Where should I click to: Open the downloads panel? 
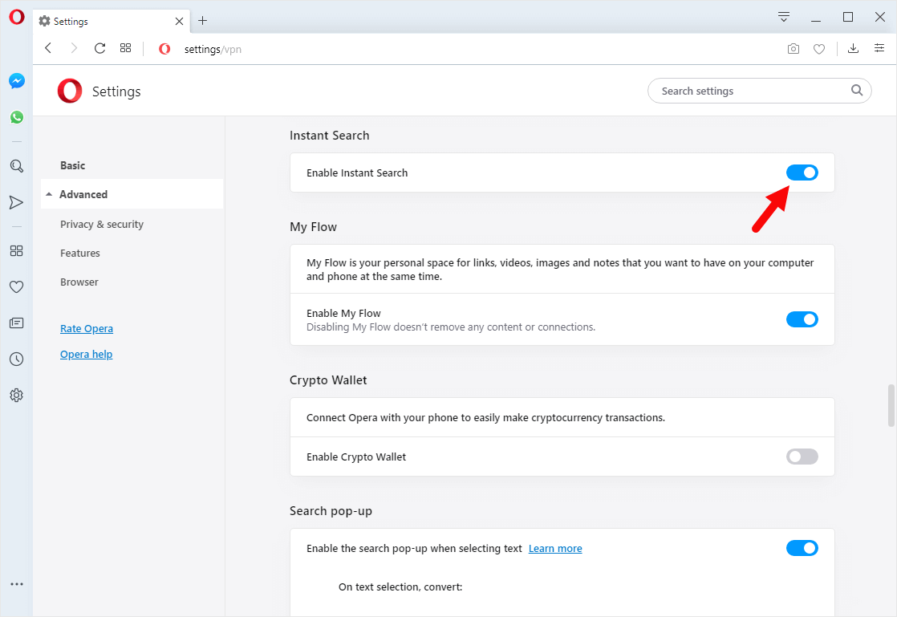click(853, 49)
